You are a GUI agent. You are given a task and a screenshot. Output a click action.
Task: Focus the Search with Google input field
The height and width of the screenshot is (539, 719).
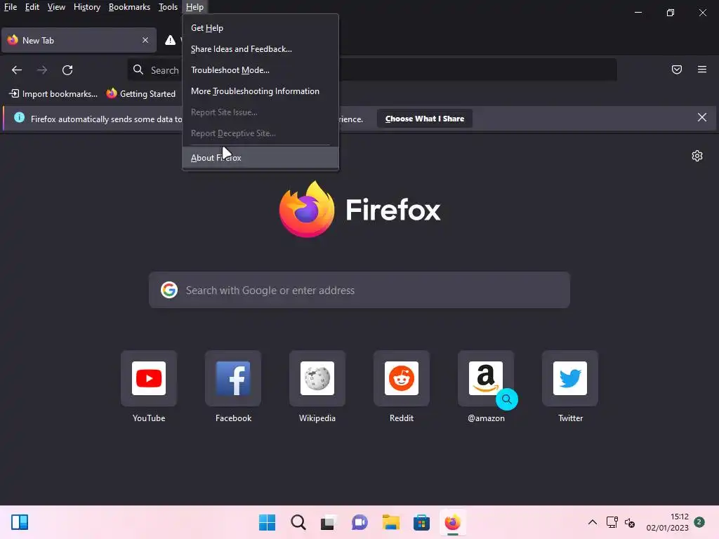[359, 290]
